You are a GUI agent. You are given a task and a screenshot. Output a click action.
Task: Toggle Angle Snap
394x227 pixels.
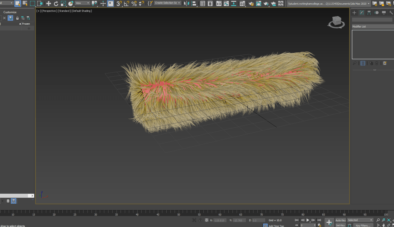[126, 4]
